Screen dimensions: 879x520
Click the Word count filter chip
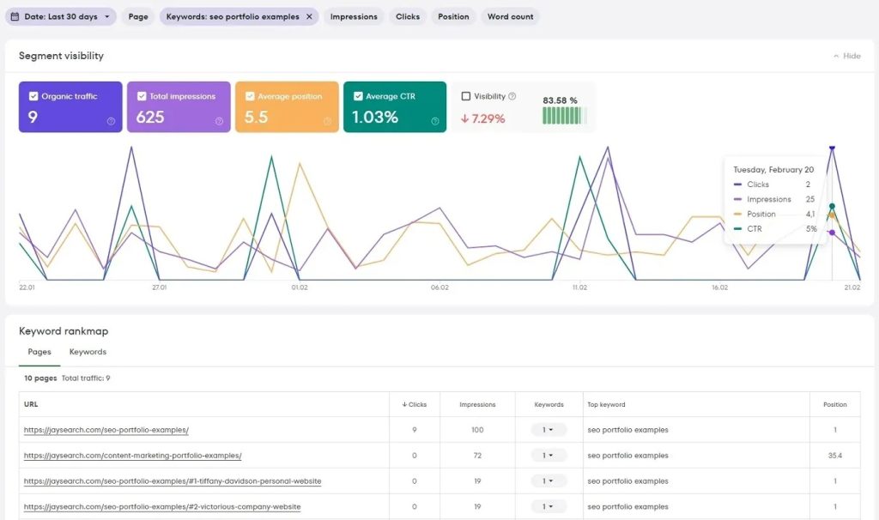510,16
